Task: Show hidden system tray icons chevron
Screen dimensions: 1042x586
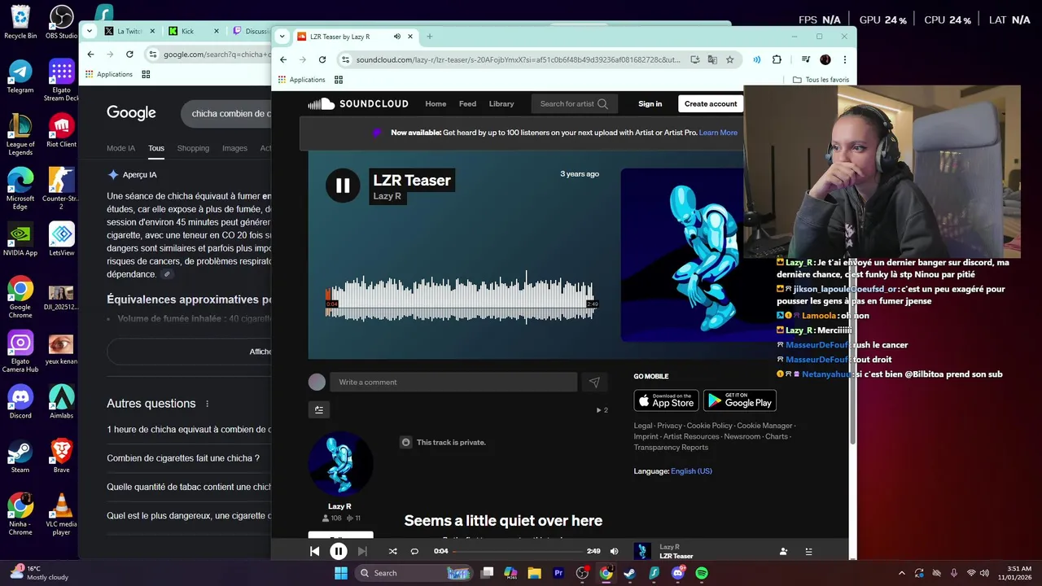Action: click(901, 573)
